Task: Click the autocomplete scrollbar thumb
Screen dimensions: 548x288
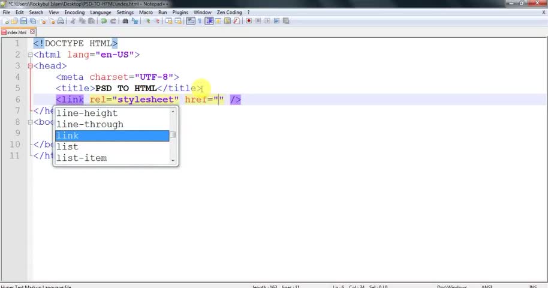Action: tap(173, 135)
